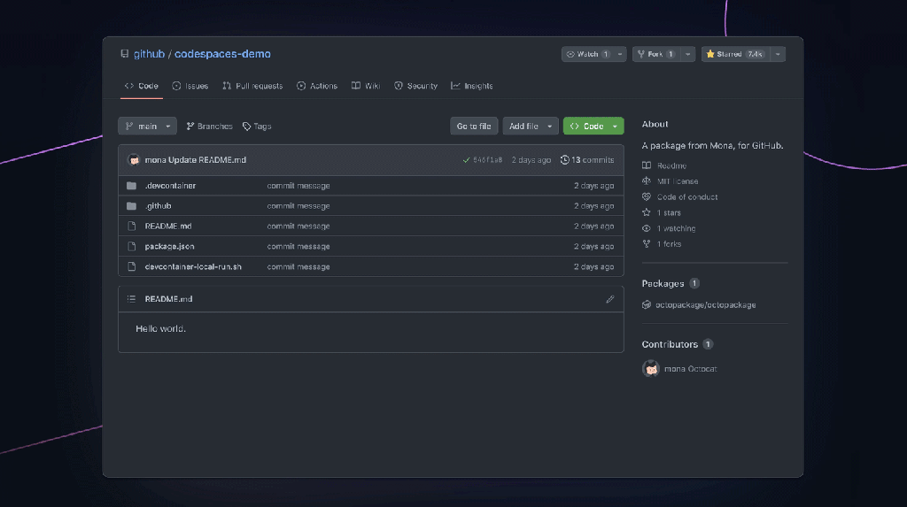
Task: Open the package.json file
Action: pyautogui.click(x=169, y=246)
